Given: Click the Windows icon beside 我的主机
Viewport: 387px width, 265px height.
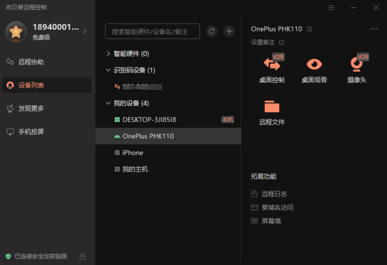Looking at the screenshot, I should pos(117,169).
